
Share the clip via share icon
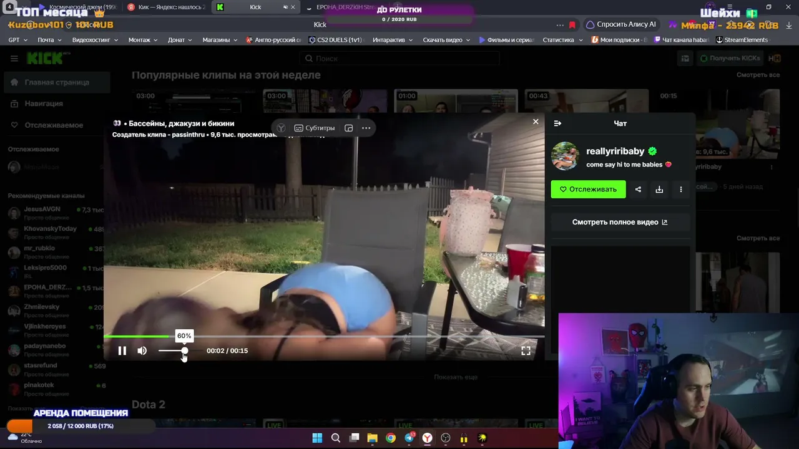click(x=638, y=190)
